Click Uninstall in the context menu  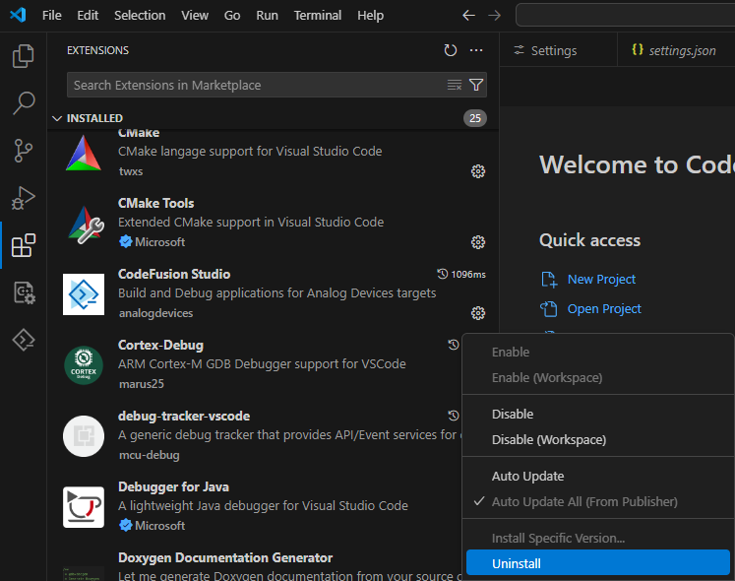click(598, 563)
